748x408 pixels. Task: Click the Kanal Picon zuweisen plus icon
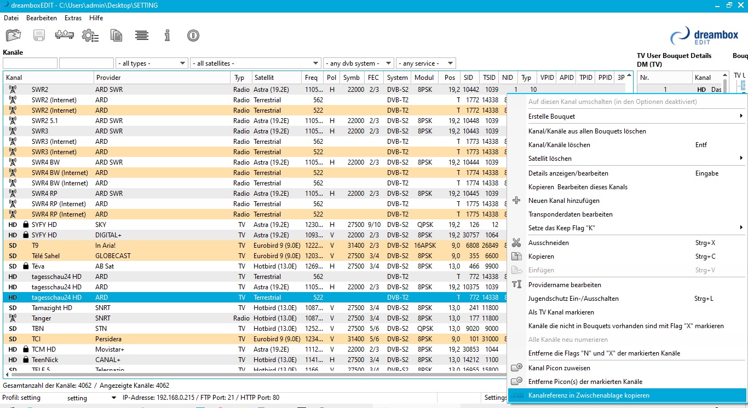516,368
